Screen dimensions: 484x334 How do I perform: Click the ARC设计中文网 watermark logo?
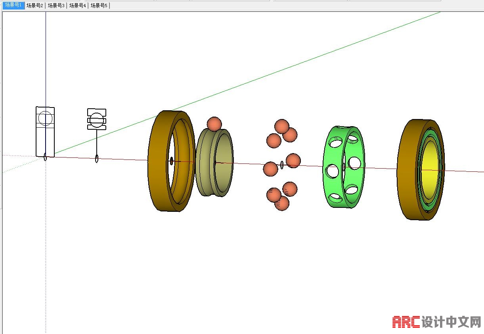coord(436,322)
